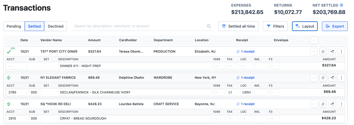Click the $428.23 amount in Hook Rd Deli row
354x125 pixels.
coord(95,104)
